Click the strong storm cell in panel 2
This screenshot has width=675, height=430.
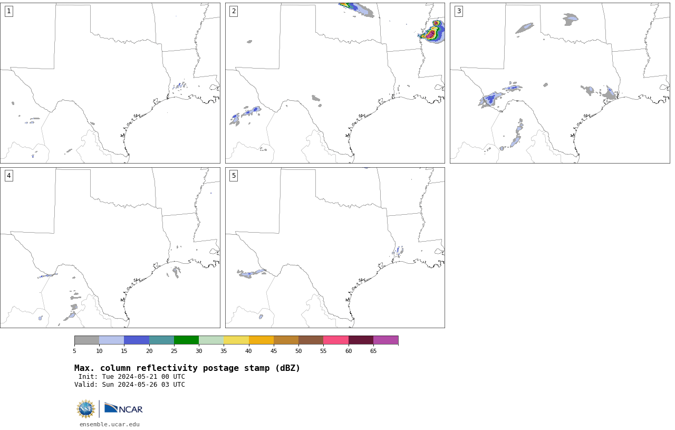(x=432, y=33)
